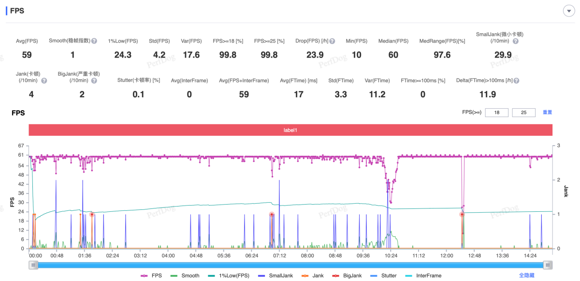The image size is (580, 281).
Task: Click help icon next to Drop(FPS) [/h]
Action: click(x=332, y=41)
